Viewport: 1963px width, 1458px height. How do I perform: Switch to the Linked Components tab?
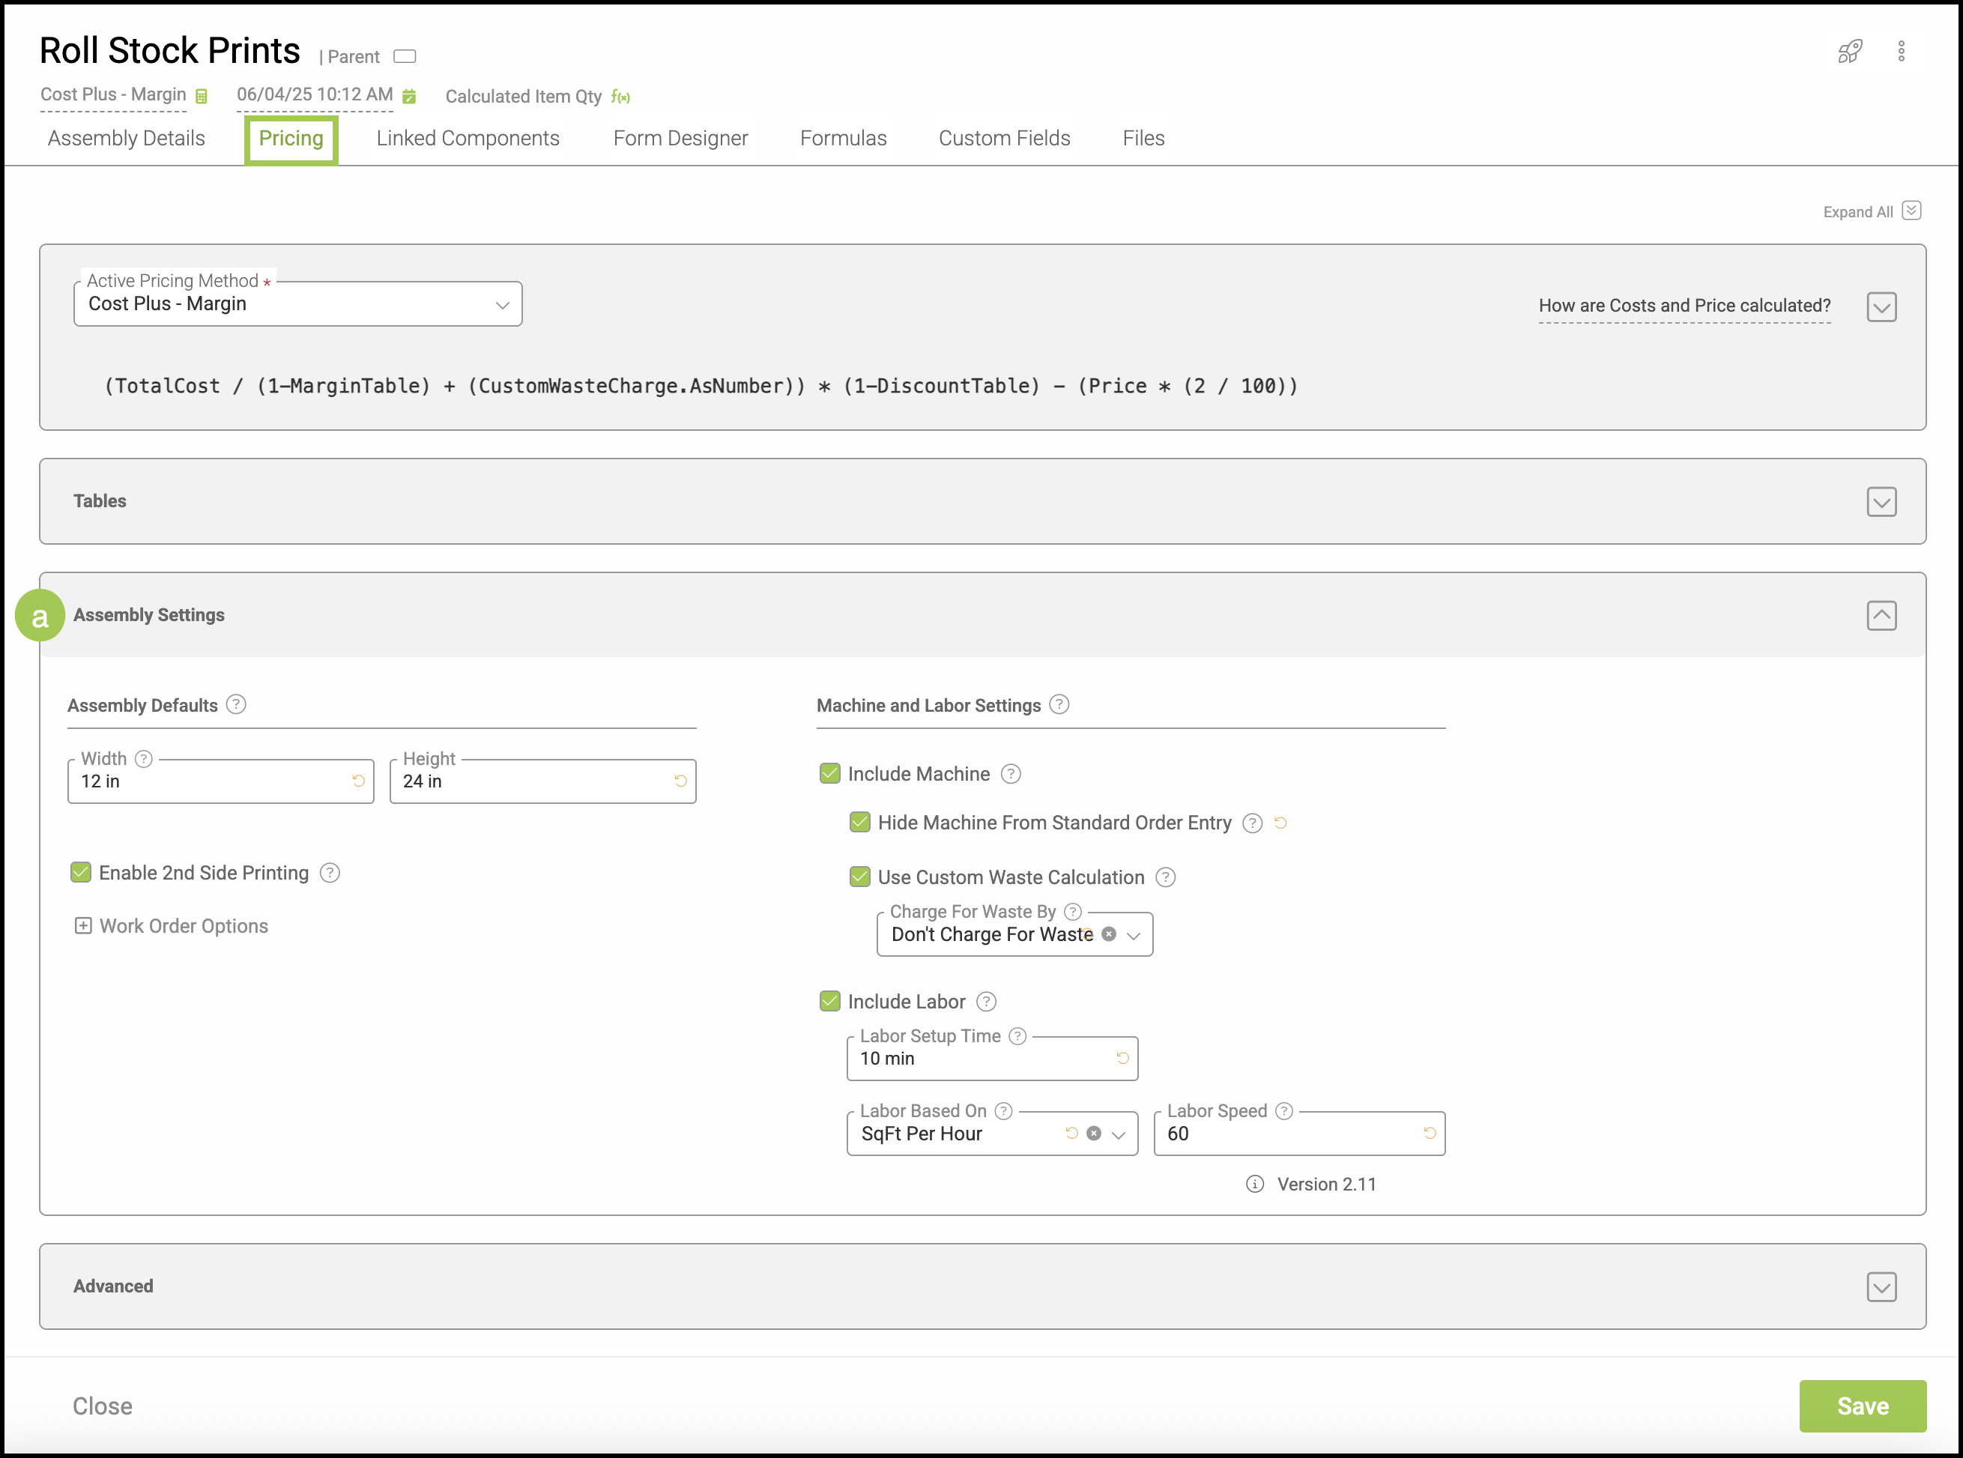[x=467, y=139]
